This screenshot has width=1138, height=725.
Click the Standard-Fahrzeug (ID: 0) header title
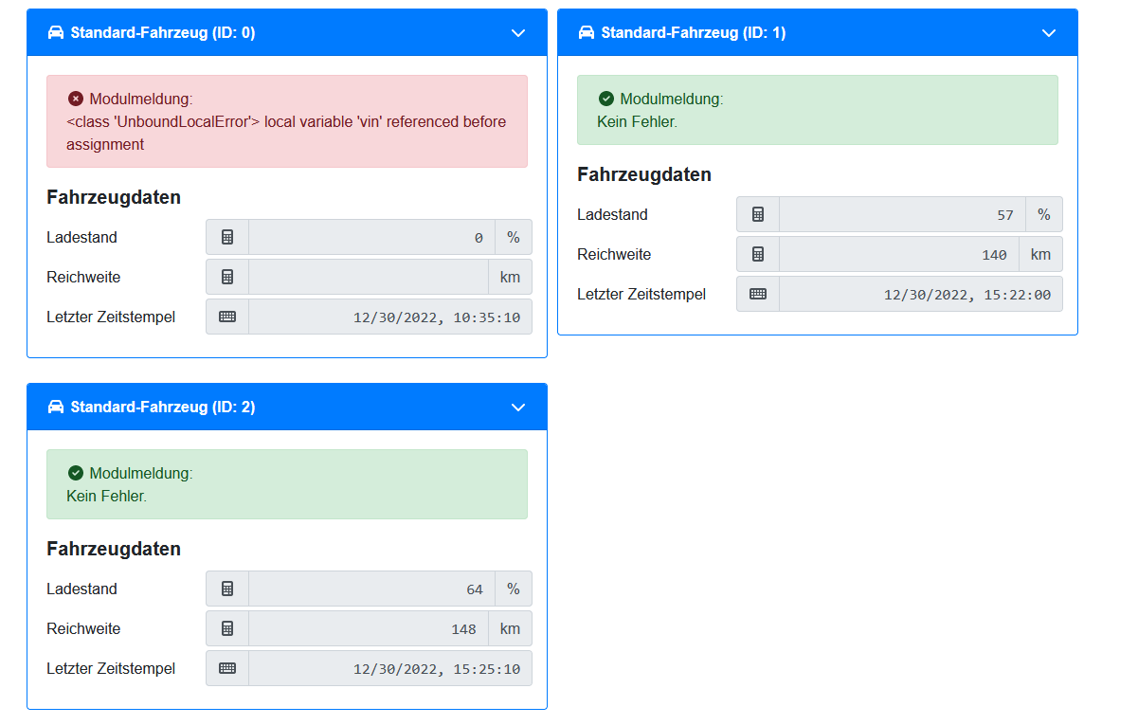click(162, 33)
